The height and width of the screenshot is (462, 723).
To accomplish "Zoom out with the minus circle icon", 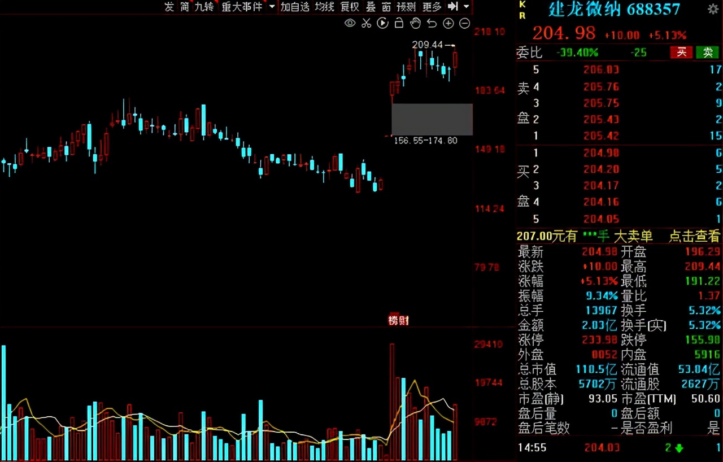I will (x=464, y=23).
